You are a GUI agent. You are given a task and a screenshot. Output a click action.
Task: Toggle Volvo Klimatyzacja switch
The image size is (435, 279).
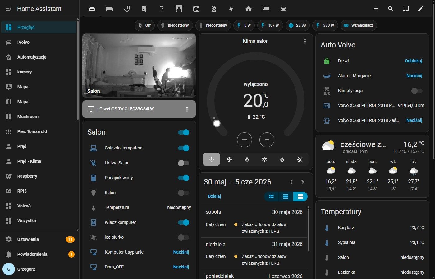click(417, 91)
